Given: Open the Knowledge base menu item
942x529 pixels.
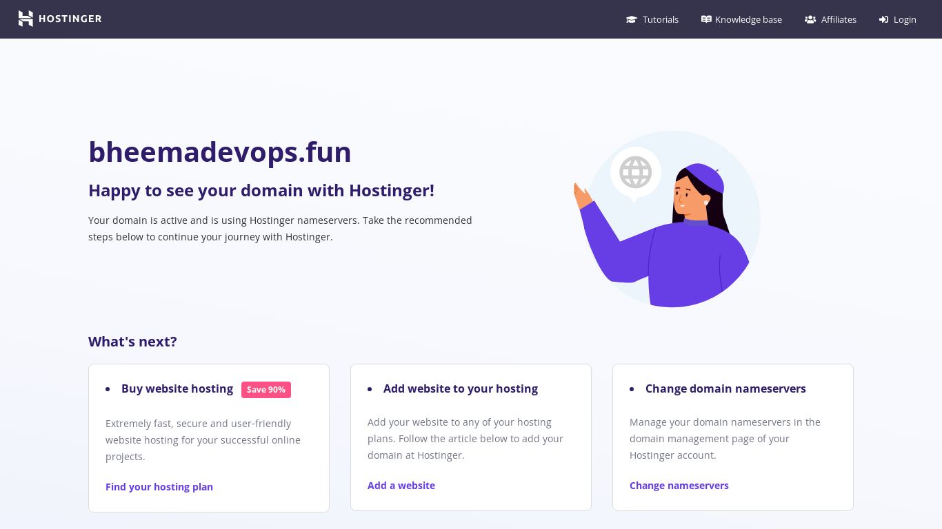Looking at the screenshot, I should [x=748, y=19].
